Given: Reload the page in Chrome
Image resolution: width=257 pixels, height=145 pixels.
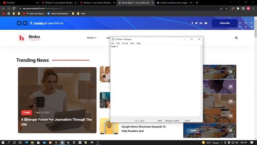Looking at the screenshot, I should (x=14, y=8).
